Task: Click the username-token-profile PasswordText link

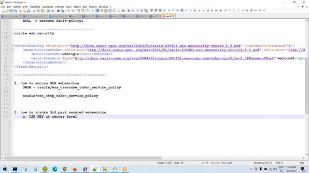Action: click(x=174, y=58)
